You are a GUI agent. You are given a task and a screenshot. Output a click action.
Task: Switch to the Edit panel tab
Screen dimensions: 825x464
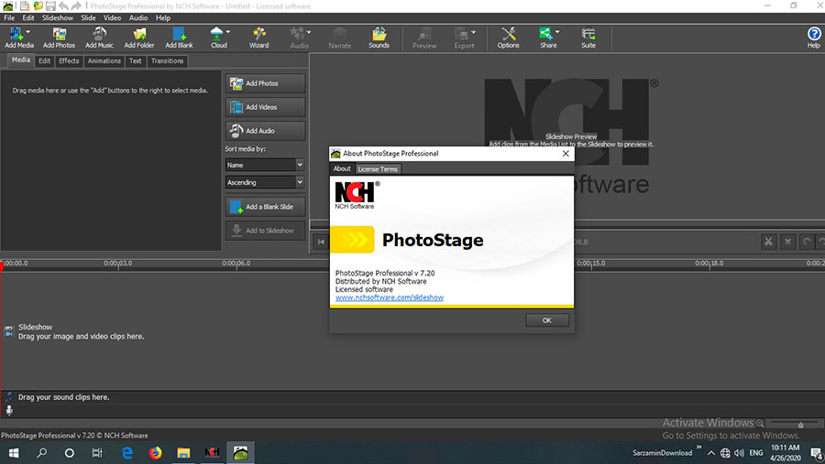click(45, 61)
